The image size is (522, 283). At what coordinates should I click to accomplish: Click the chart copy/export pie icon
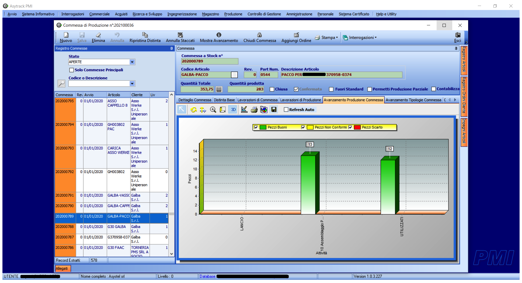264,110
